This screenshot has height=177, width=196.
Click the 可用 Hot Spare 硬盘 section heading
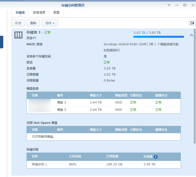point(42,123)
